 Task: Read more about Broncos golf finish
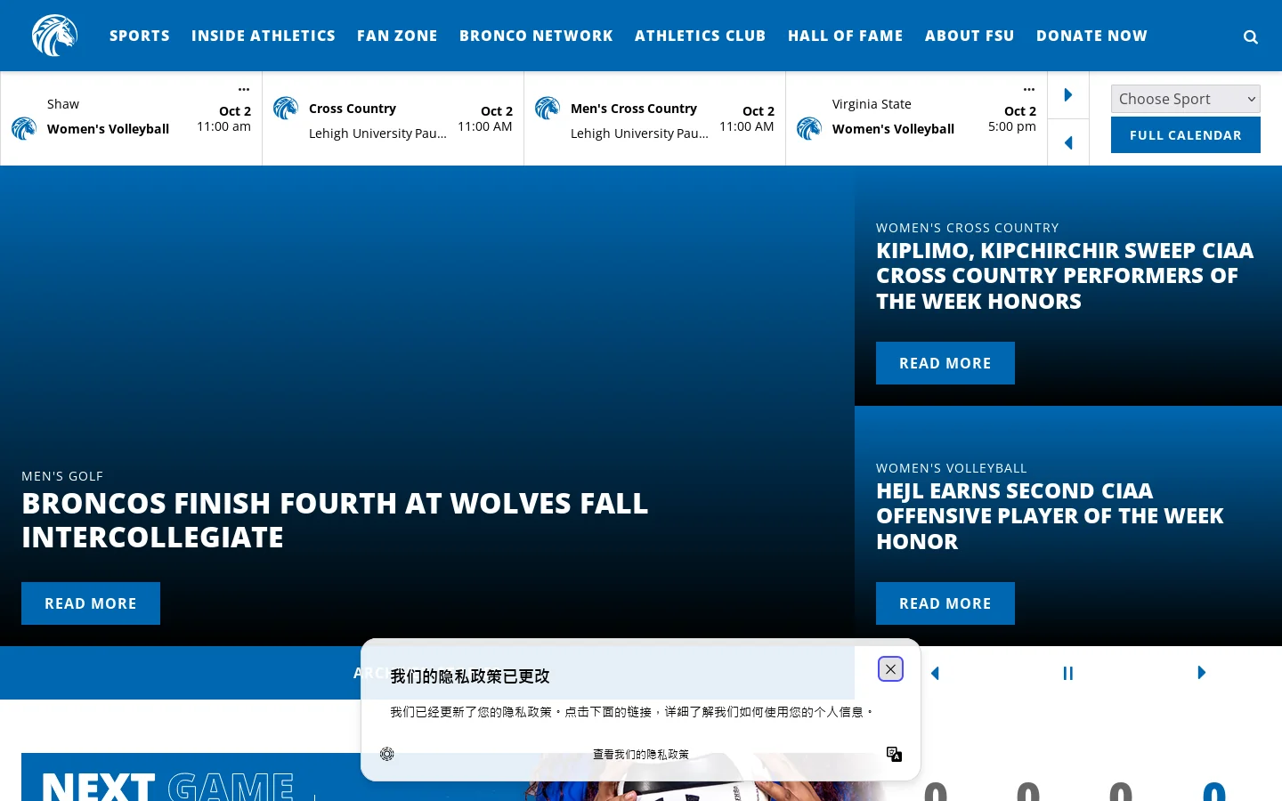[91, 603]
